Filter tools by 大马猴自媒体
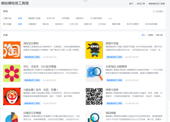170x122 pixels. [96, 18]
